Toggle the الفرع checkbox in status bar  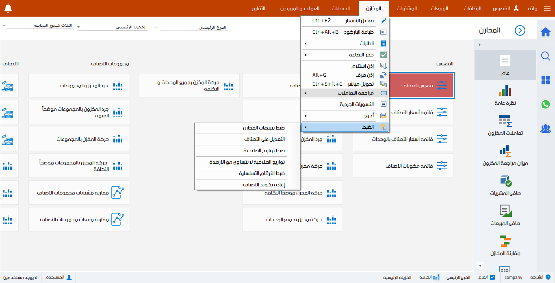point(492,277)
